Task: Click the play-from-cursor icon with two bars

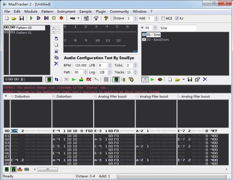Action: [46, 18]
